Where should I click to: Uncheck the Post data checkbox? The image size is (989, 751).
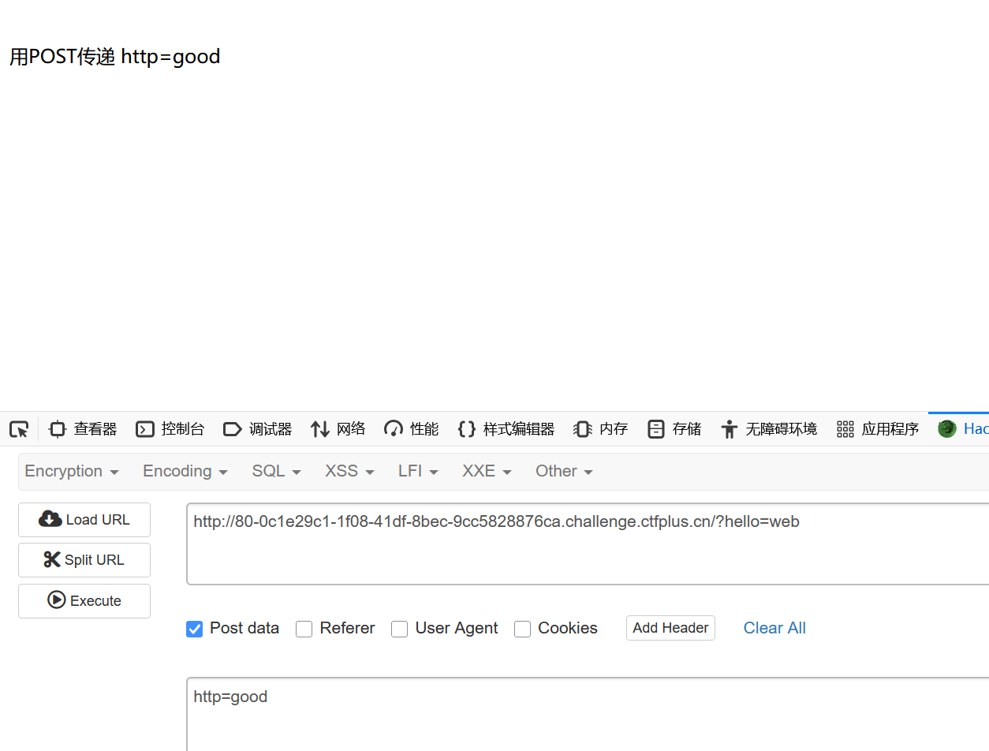pos(195,629)
